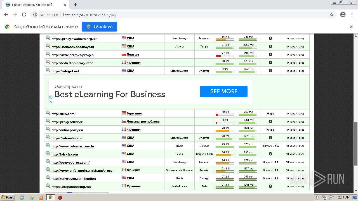Close the QuestTips ad with X icon
358x201 pixels.
point(51,102)
